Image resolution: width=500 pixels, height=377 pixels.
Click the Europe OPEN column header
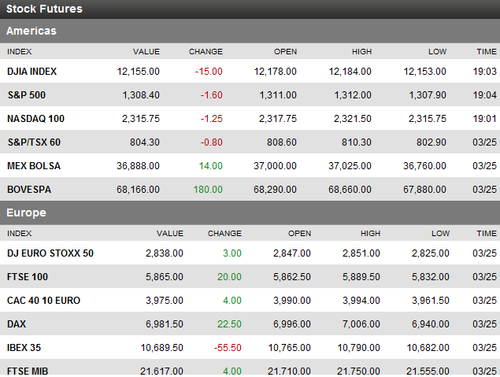click(x=299, y=233)
